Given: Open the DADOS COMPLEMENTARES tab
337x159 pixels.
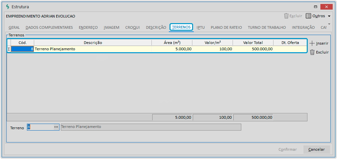Looking at the screenshot, I should pos(49,27).
